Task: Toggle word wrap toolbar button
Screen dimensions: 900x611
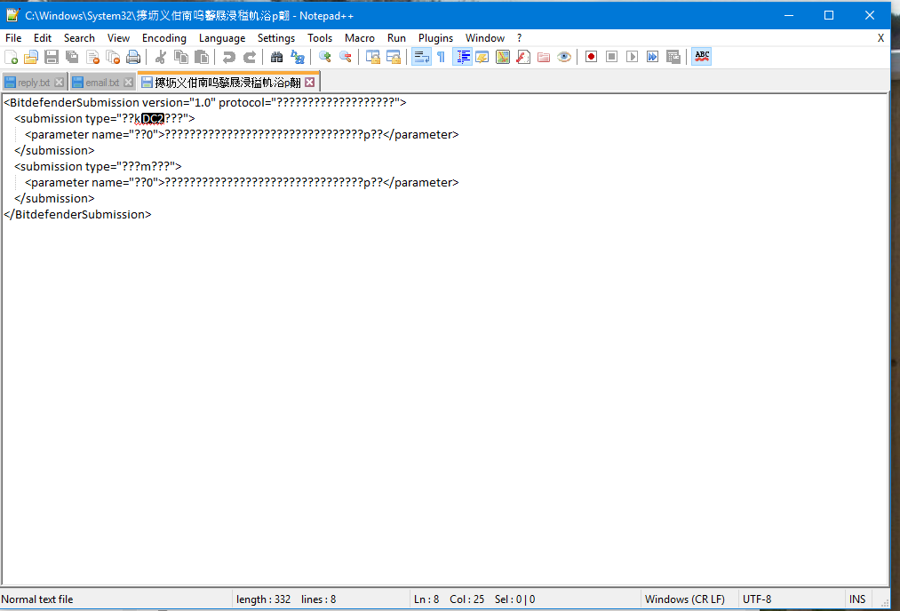Action: coord(421,57)
